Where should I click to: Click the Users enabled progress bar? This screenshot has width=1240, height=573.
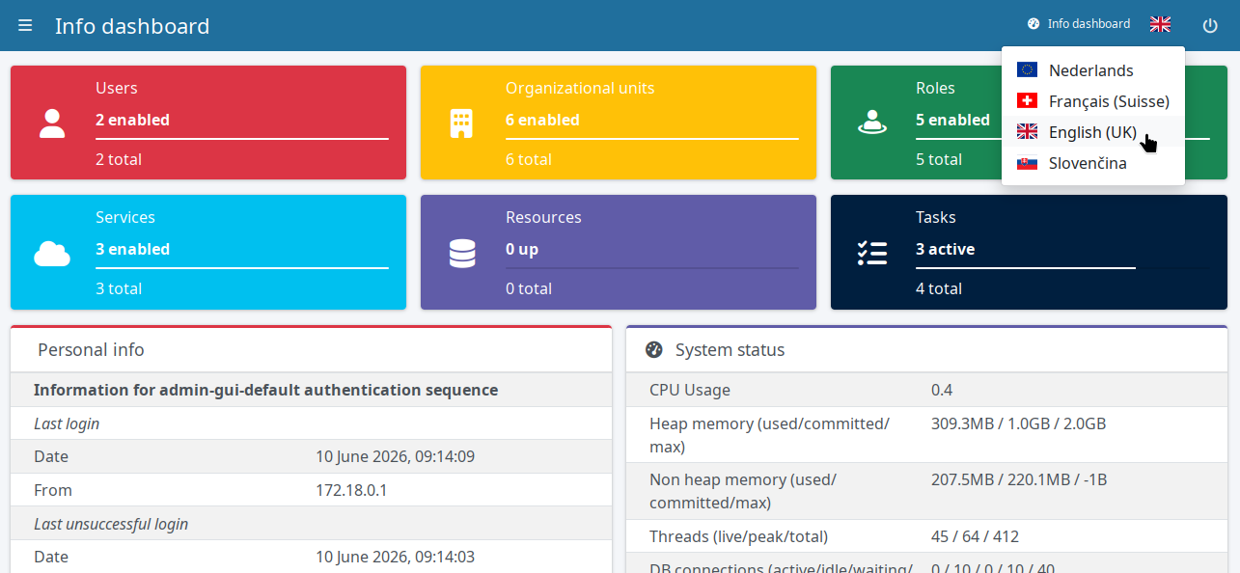coord(242,139)
